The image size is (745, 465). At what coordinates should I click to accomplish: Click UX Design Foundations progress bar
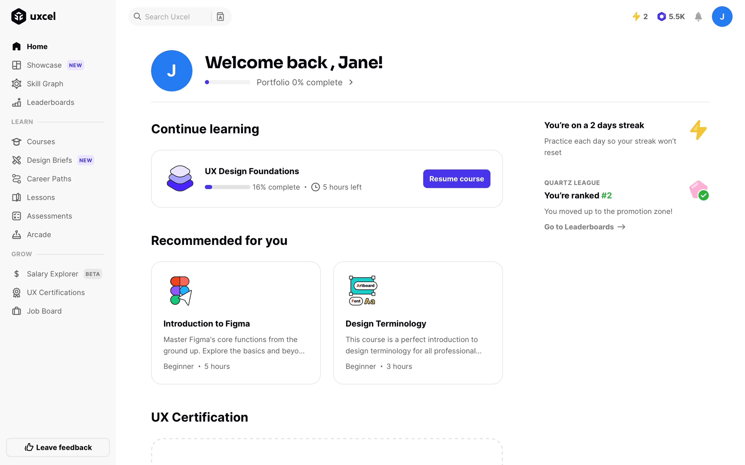(x=227, y=187)
